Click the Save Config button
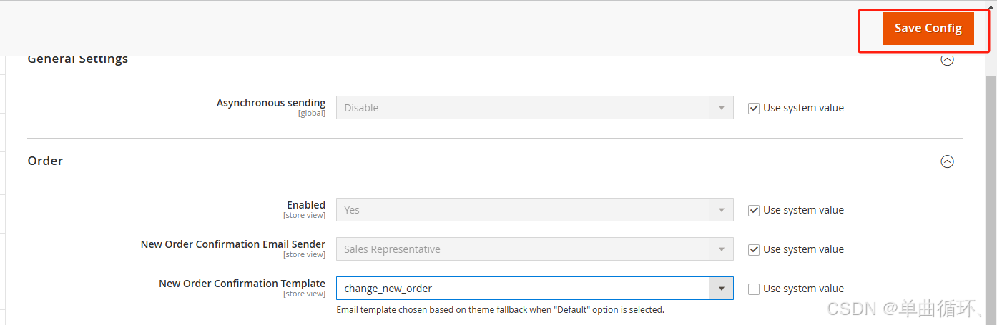 click(x=928, y=29)
